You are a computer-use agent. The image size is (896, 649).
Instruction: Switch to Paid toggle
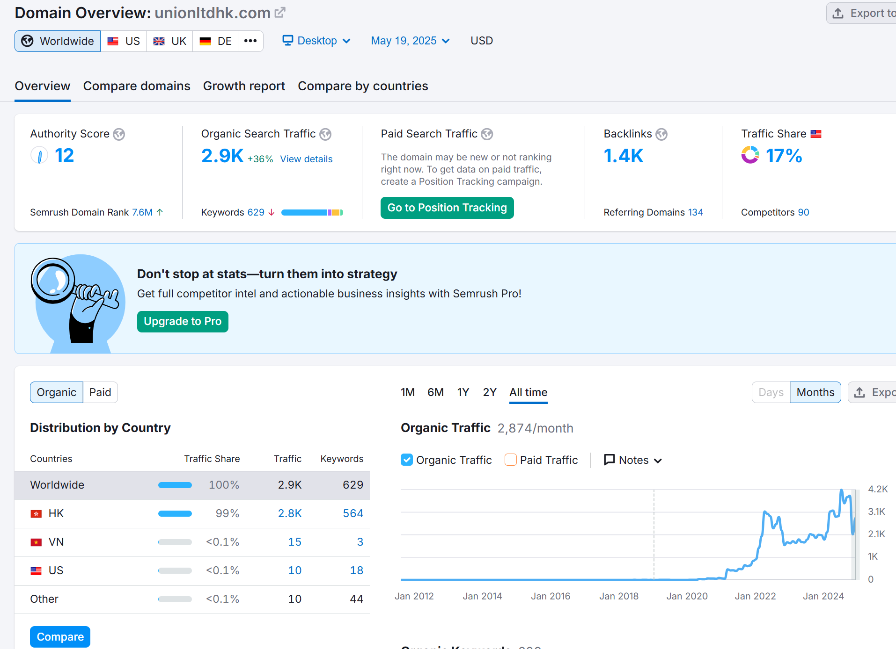tap(100, 392)
